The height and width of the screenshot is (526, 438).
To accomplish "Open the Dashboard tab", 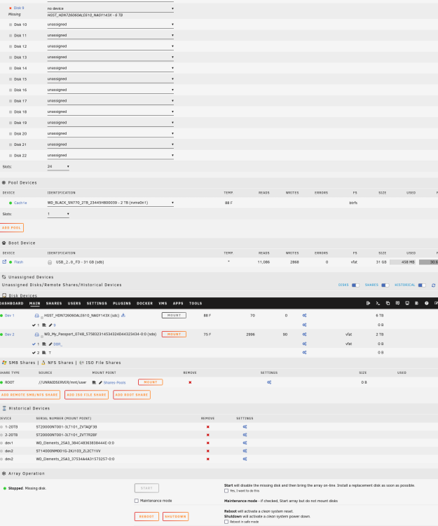I will 11,303.
